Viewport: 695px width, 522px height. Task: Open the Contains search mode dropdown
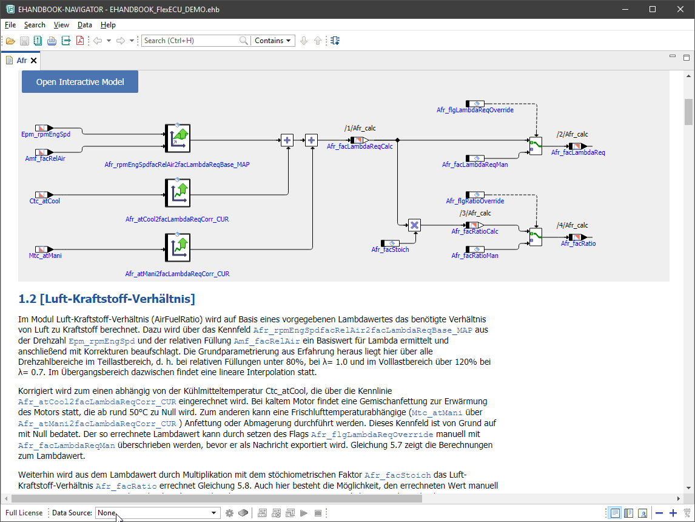272,41
